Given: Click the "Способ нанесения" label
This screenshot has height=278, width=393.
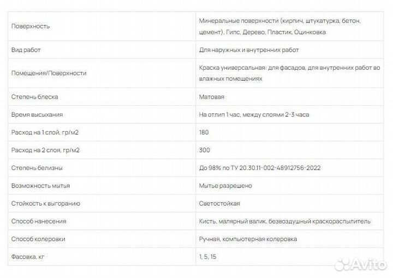Looking at the screenshot, I should [x=39, y=221].
